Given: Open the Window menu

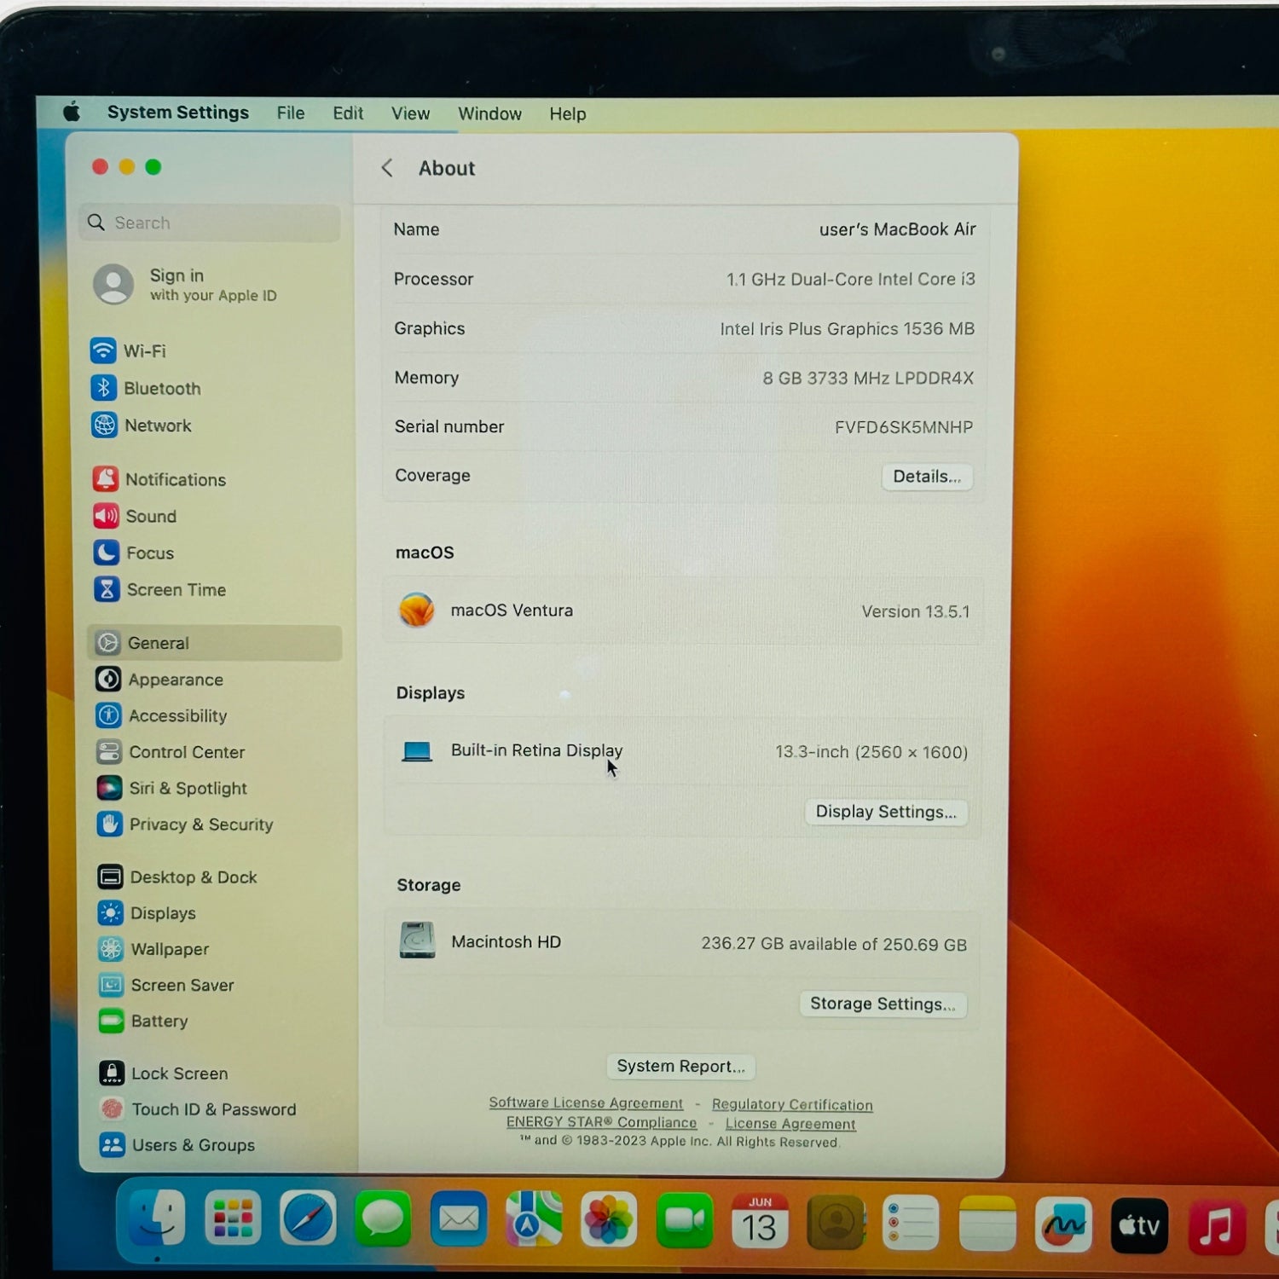Looking at the screenshot, I should tap(489, 114).
